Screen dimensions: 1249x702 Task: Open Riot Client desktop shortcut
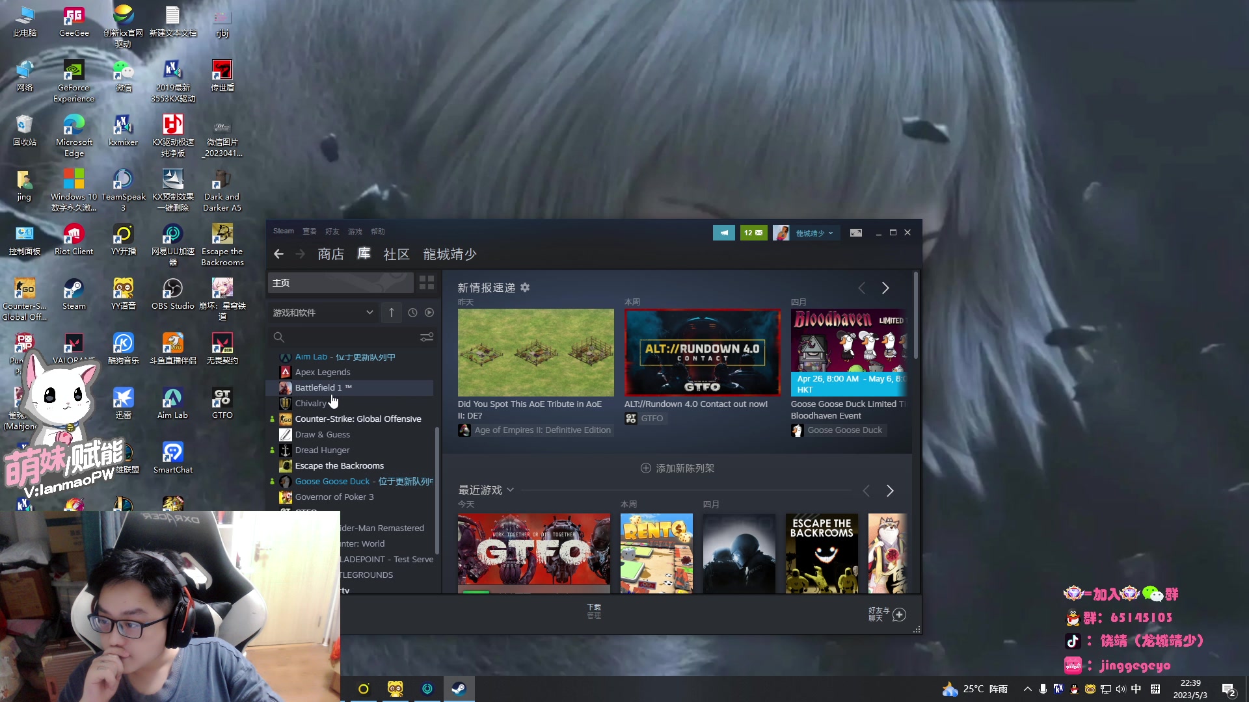tap(74, 240)
